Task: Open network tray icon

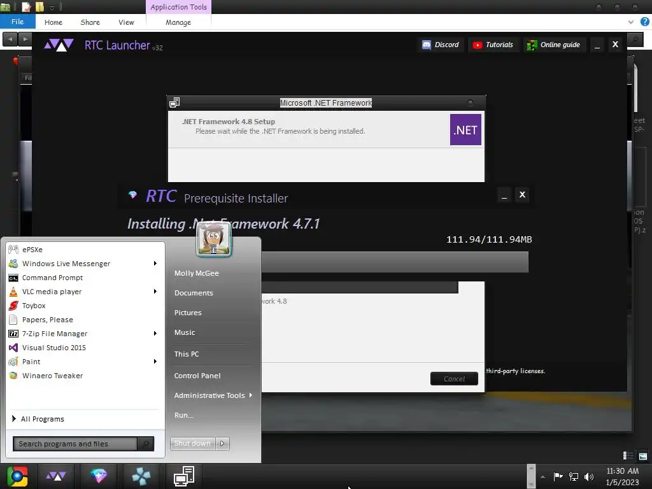Action: pos(574,476)
